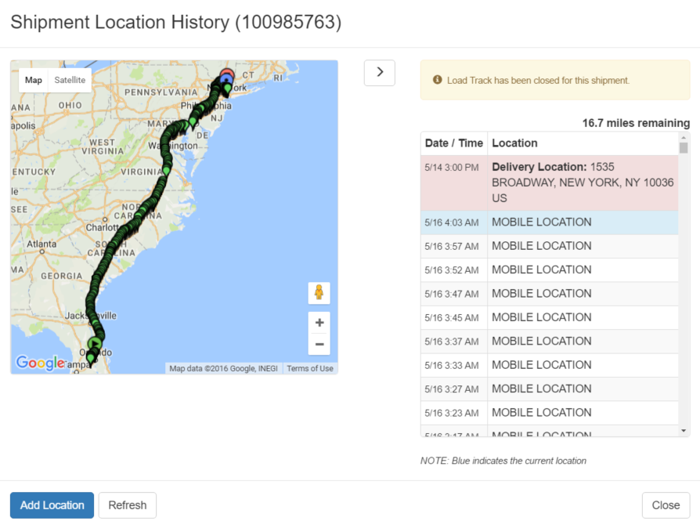Collapse the map panel with the chevron button
The image size is (700, 528).
(380, 72)
